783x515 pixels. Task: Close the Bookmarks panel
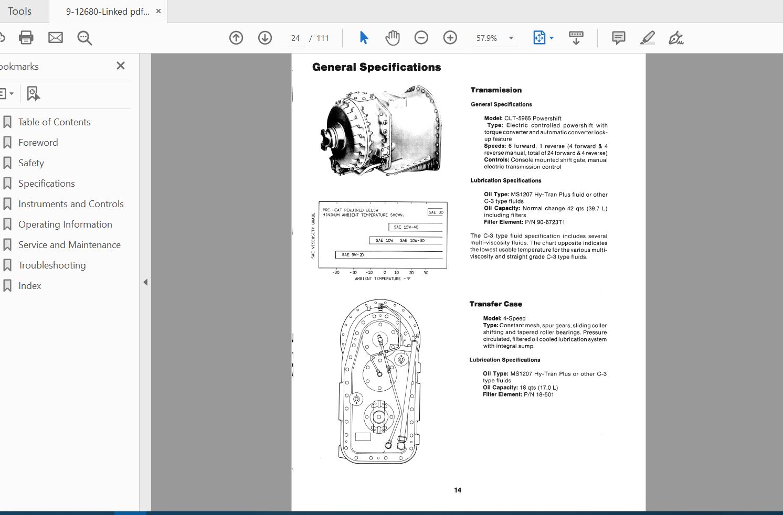click(x=120, y=66)
